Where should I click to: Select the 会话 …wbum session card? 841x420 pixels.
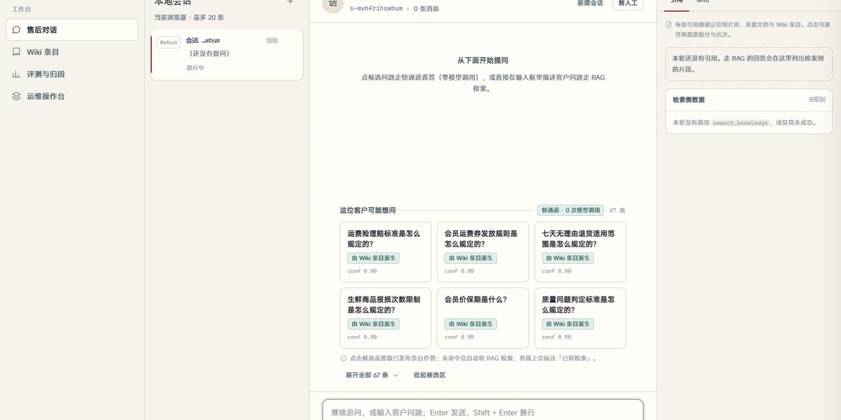(227, 54)
